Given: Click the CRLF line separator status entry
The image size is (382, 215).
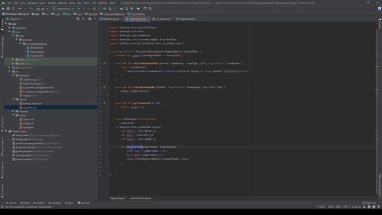Looking at the screenshot, I should click(338, 207).
